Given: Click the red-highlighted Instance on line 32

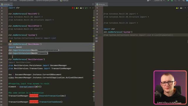Looking at the screenshot, I should point(34,102).
